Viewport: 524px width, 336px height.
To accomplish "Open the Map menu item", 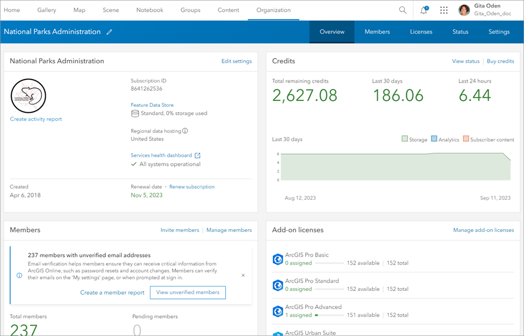I will [x=80, y=10].
